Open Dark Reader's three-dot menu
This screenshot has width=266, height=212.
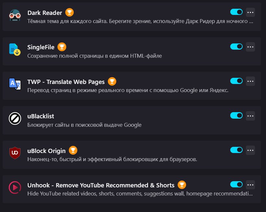(250, 12)
